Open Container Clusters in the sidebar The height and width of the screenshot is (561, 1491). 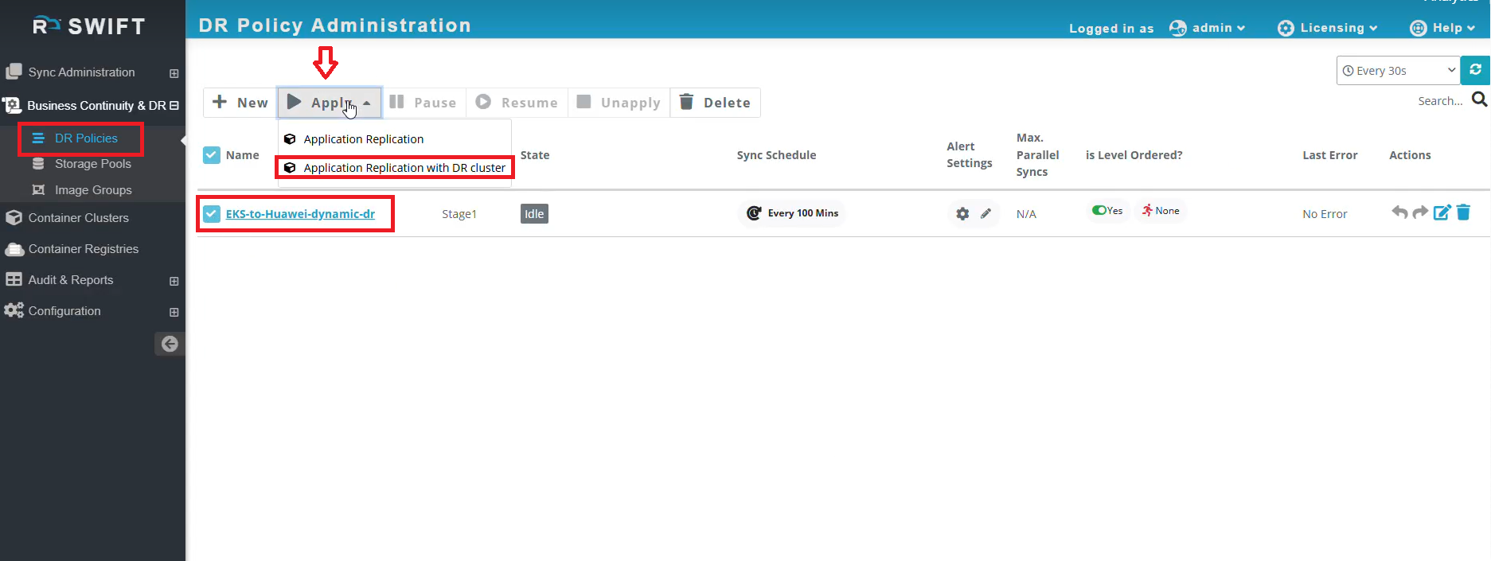pos(78,218)
